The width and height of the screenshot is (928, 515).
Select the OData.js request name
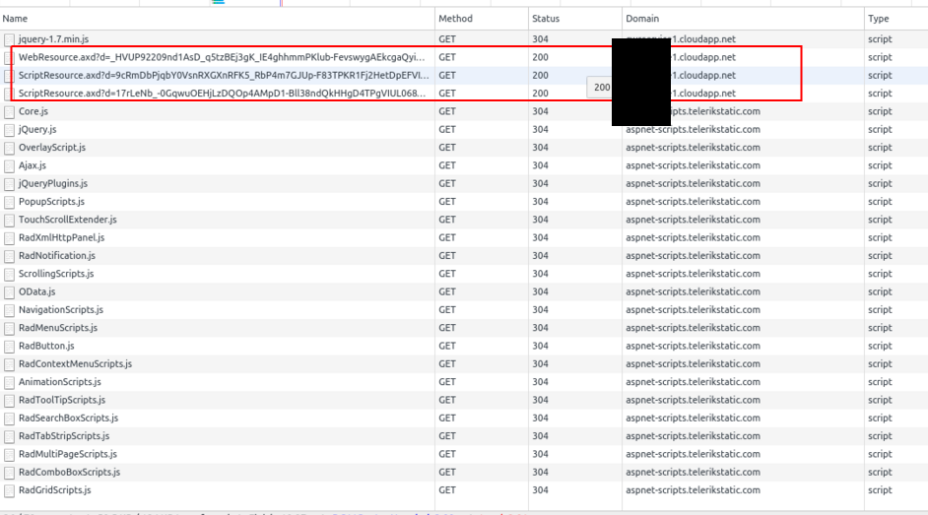[x=36, y=291]
